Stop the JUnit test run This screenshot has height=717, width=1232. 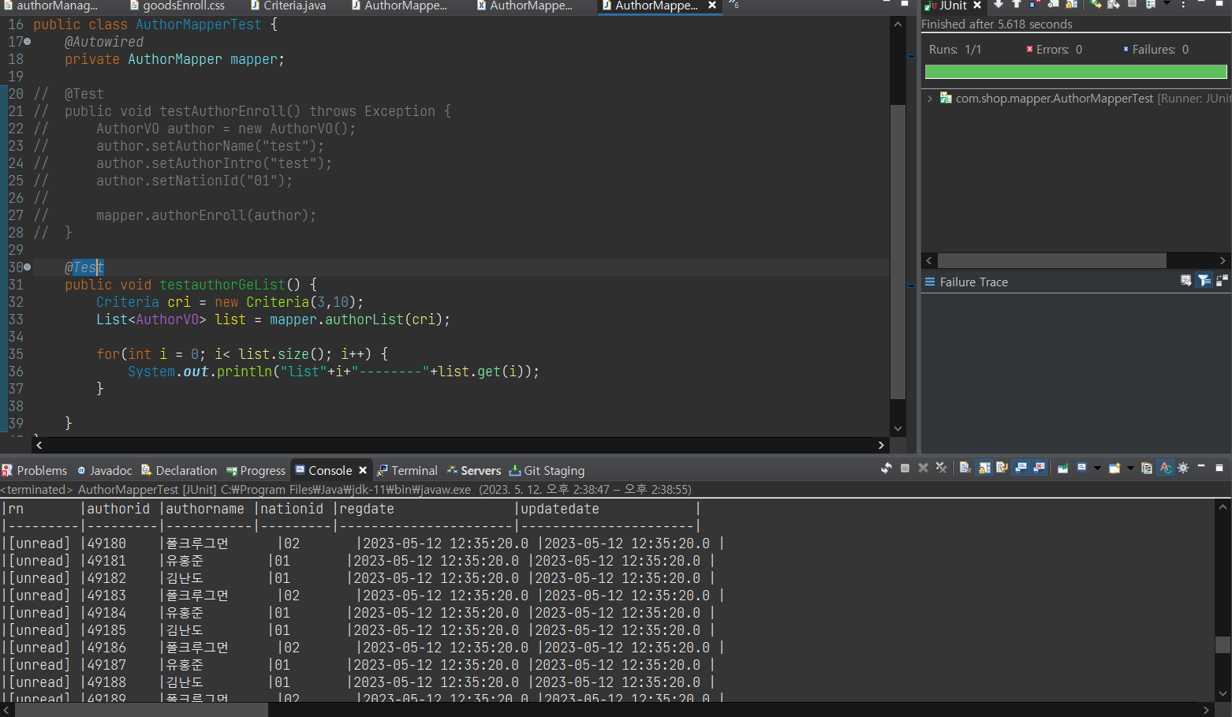1132,5
